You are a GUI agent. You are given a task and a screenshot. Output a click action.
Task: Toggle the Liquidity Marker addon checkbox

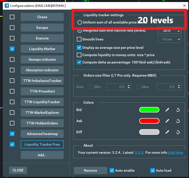coord(12,49)
